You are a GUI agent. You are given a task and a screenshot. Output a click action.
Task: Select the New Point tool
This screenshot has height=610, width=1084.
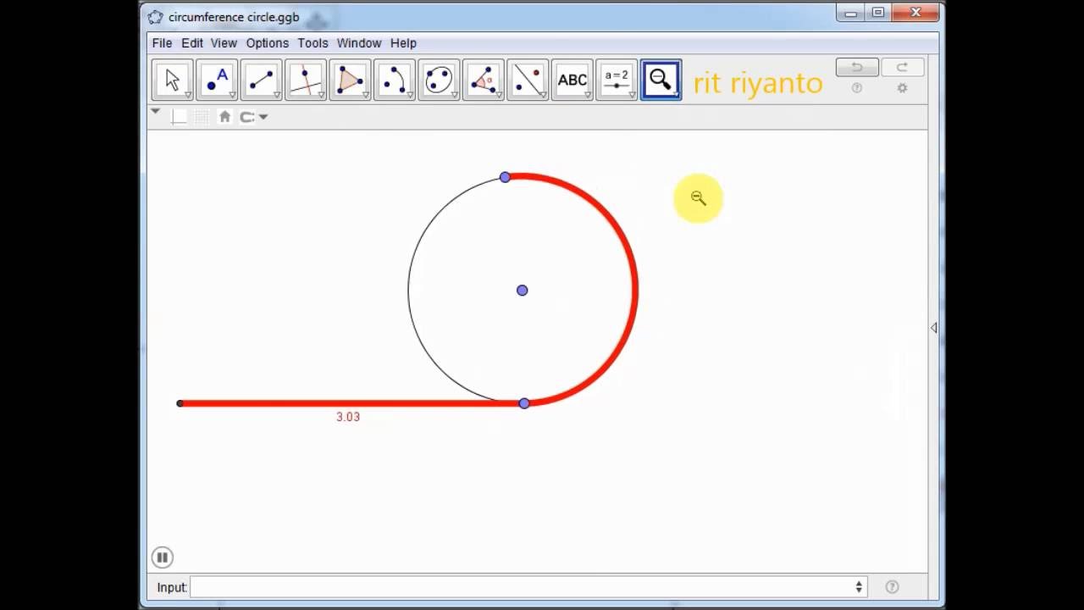pyautogui.click(x=217, y=80)
